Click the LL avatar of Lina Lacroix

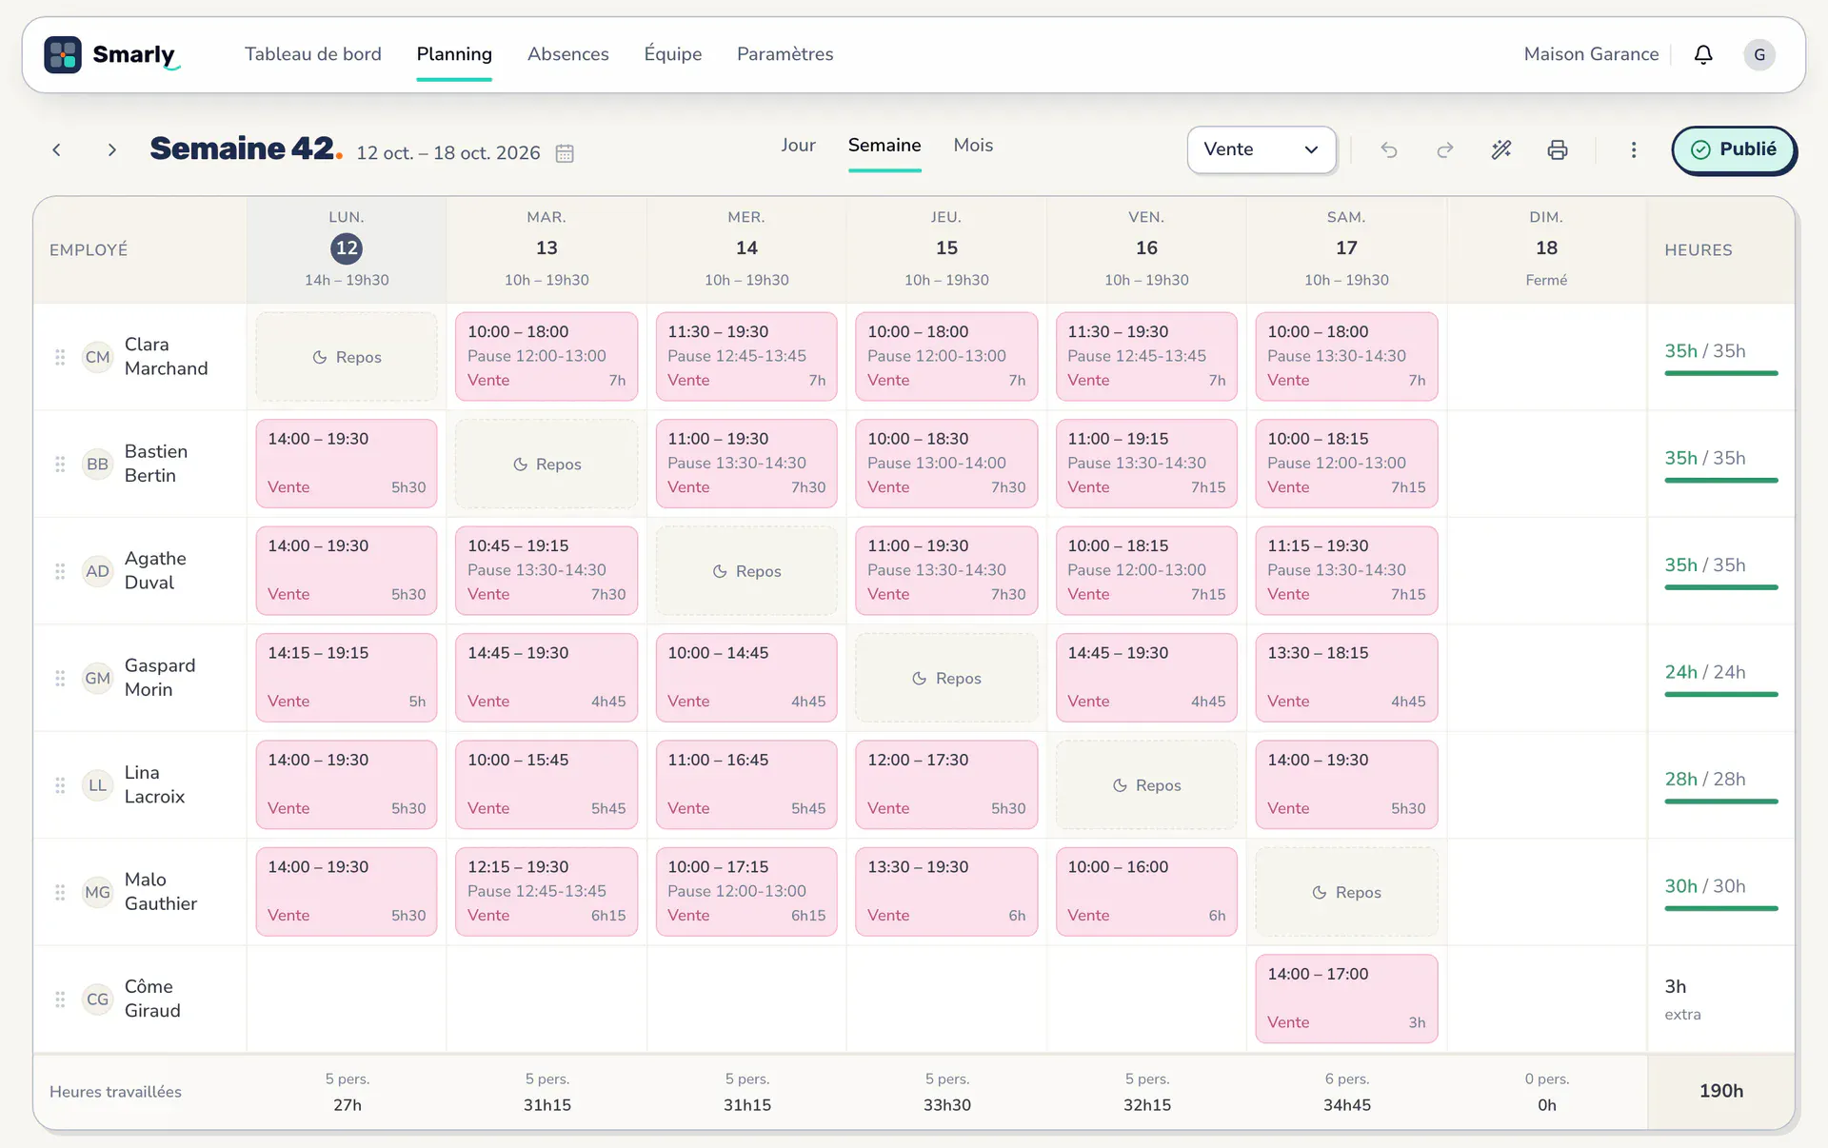(97, 785)
